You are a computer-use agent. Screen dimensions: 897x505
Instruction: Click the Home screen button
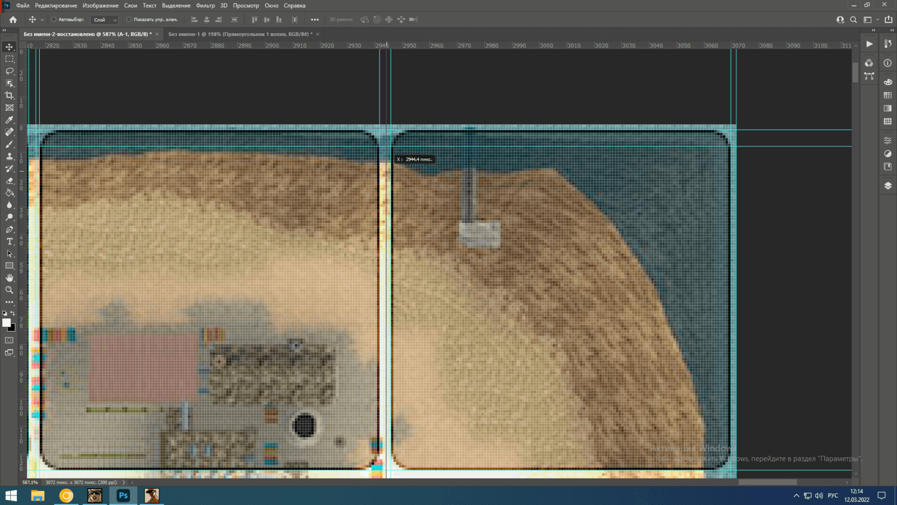pos(13,20)
